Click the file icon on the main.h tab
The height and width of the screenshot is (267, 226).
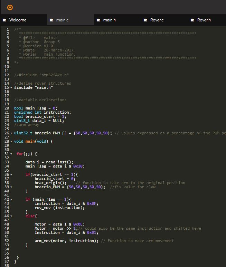98,20
